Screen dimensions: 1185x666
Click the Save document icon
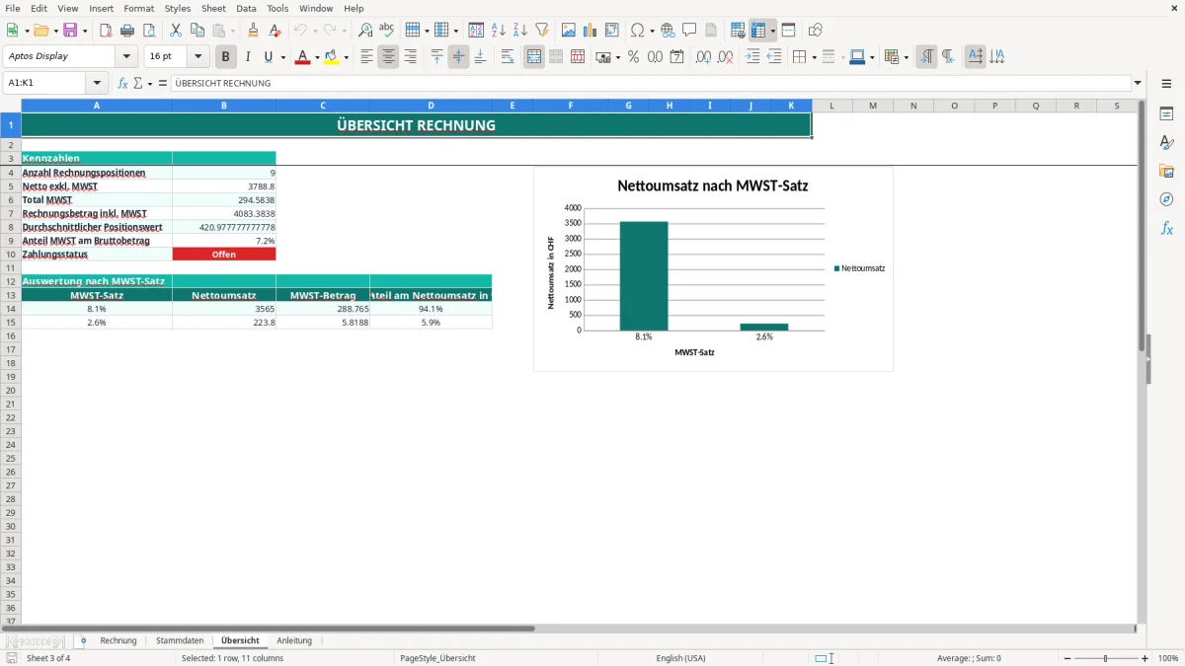tap(70, 31)
